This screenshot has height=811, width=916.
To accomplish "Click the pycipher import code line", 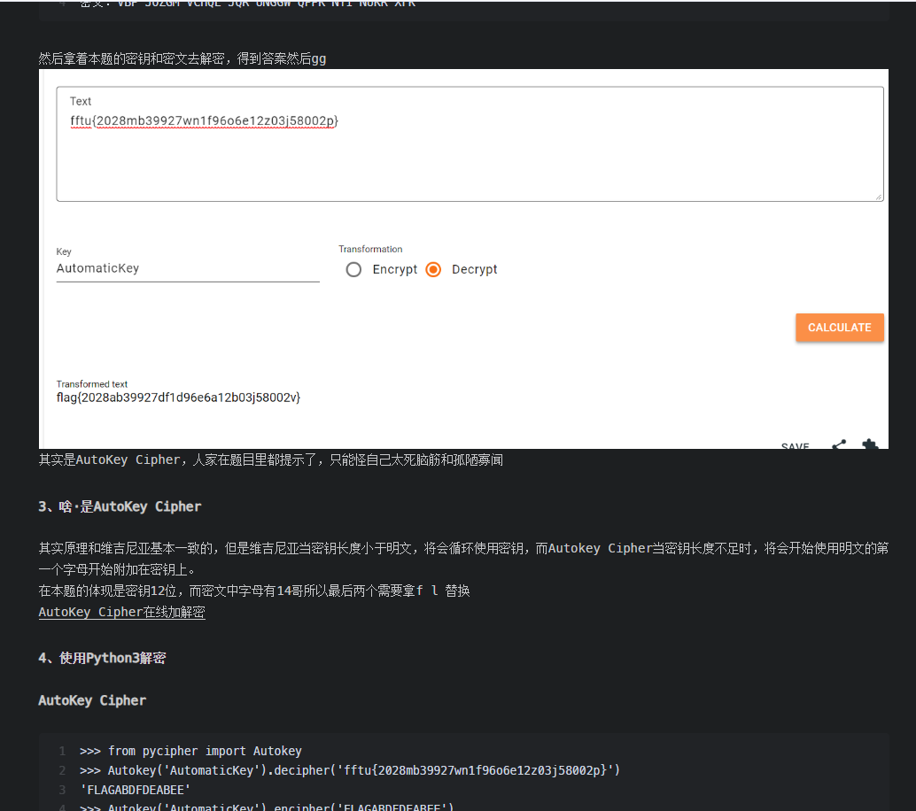I will 190,751.
